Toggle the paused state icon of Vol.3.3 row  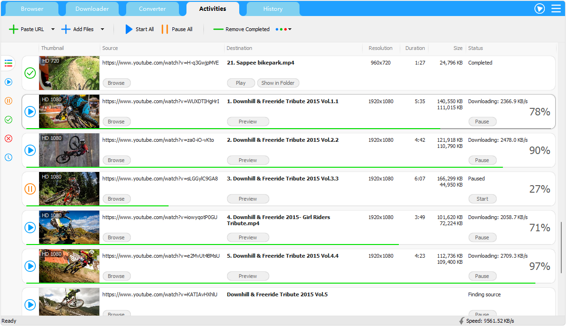pyautogui.click(x=30, y=189)
